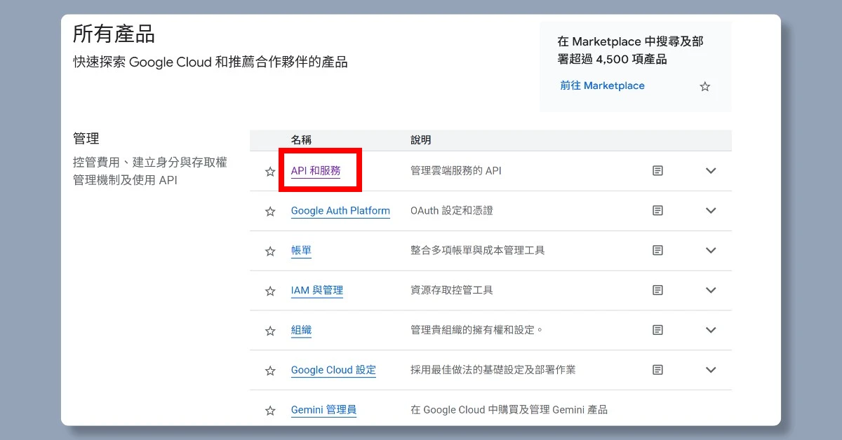Click description 管理貴組織的擁有權和設定。

pyautogui.click(x=477, y=330)
